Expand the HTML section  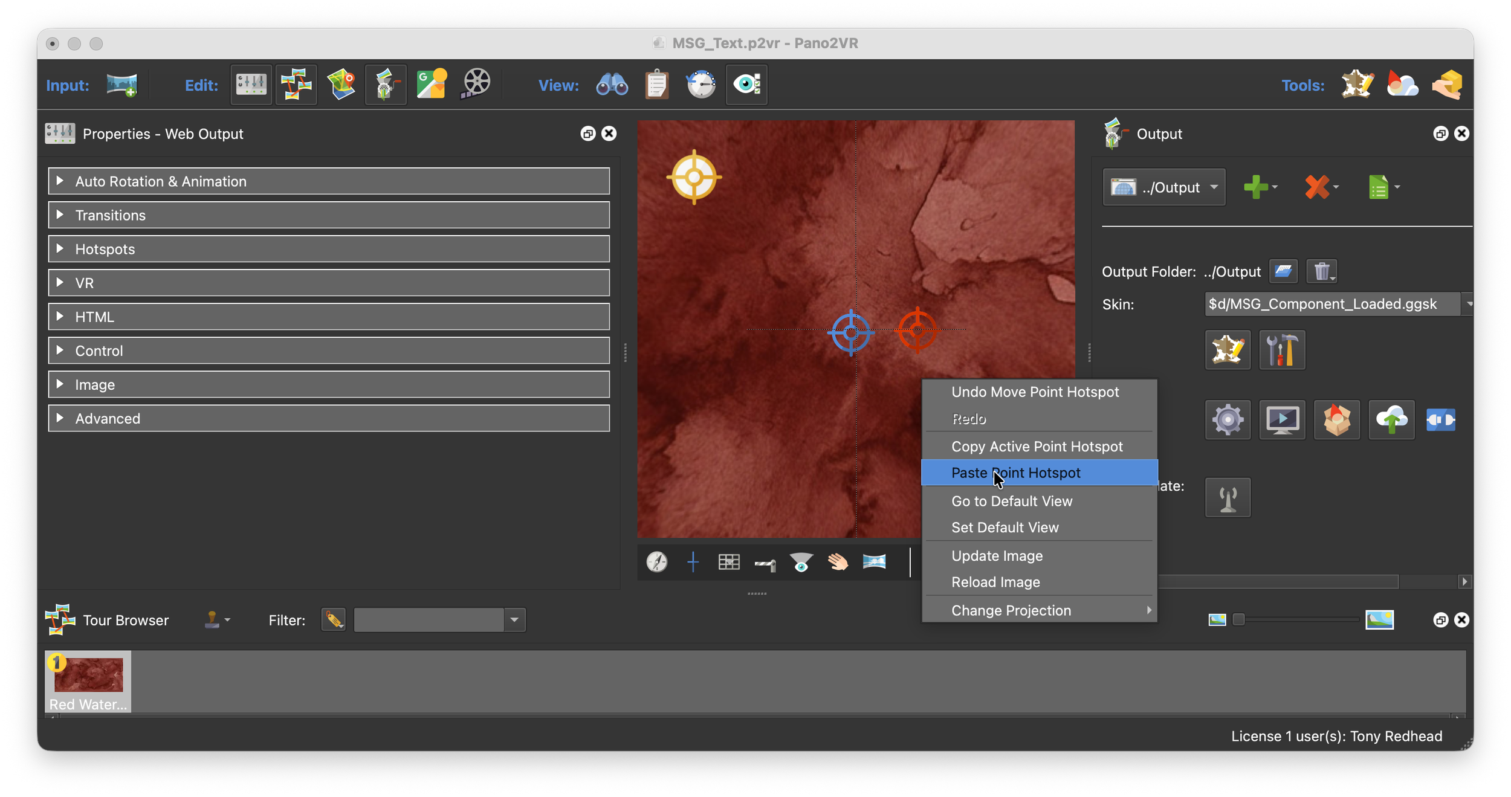(329, 317)
